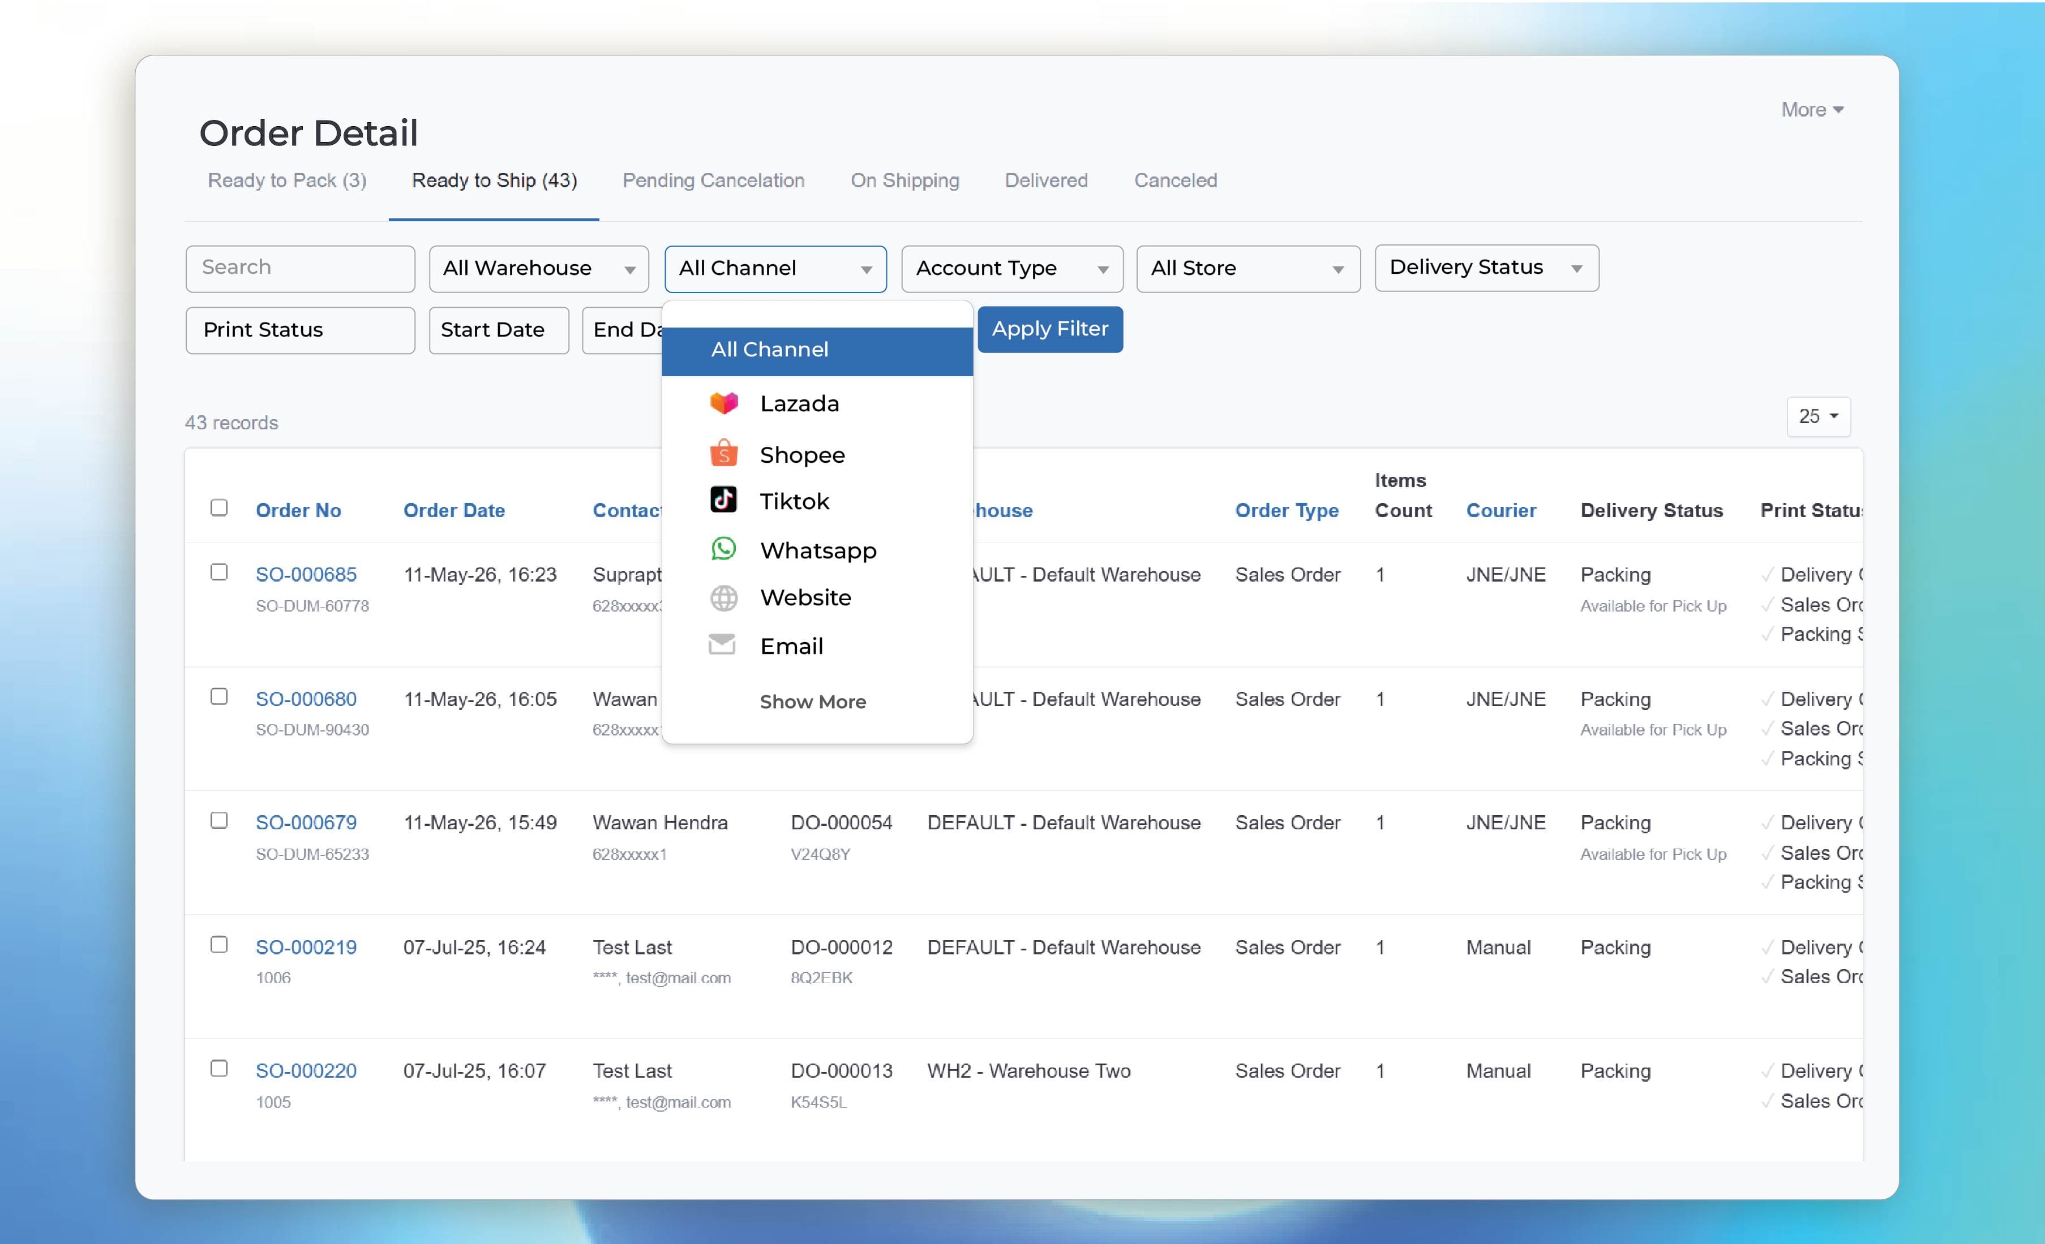Click the Shopee shopping bag icon
The width and height of the screenshot is (2045, 1244).
click(724, 453)
